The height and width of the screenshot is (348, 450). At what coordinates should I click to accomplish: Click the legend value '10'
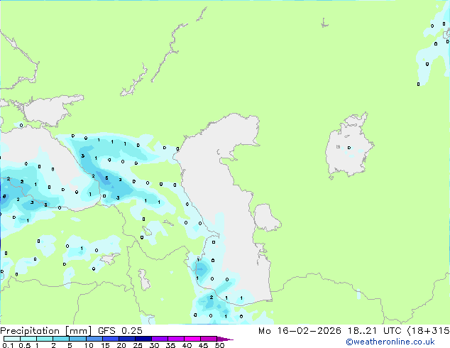click(89, 345)
